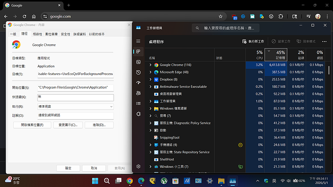Expand Windows 檔案總管 process group
Image resolution: width=333 pixels, height=187 pixels.
[150, 109]
